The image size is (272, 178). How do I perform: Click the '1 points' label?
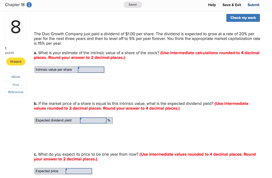pos(10,51)
